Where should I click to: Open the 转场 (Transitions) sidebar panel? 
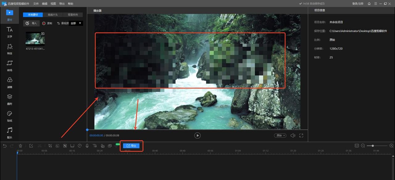10,66
